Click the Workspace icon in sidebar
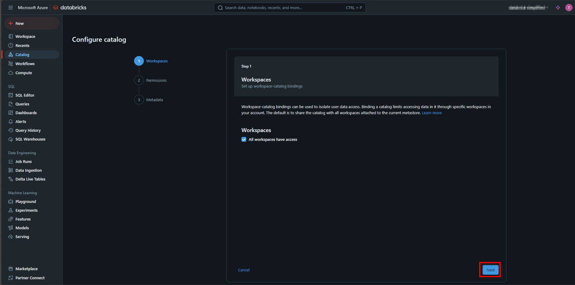 [x=10, y=37]
